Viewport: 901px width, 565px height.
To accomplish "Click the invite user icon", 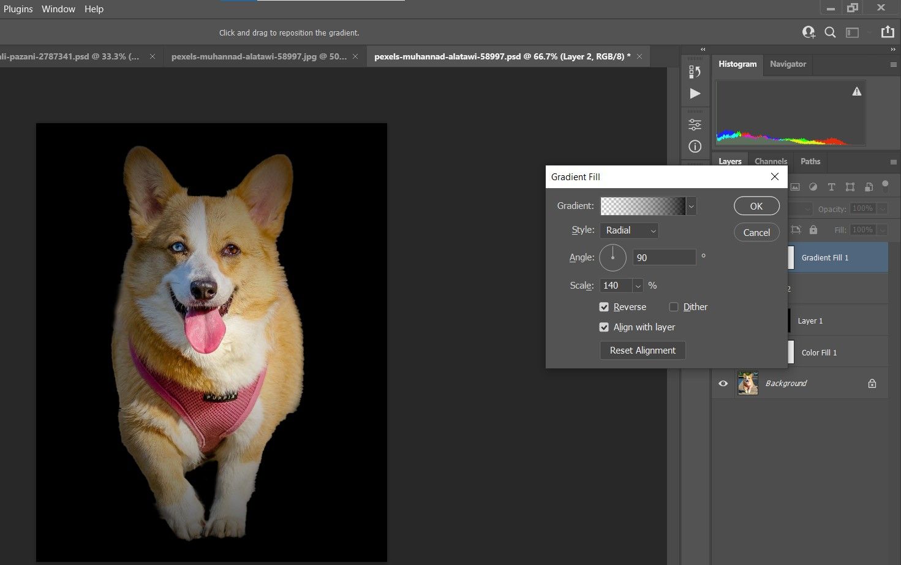I will click(809, 32).
